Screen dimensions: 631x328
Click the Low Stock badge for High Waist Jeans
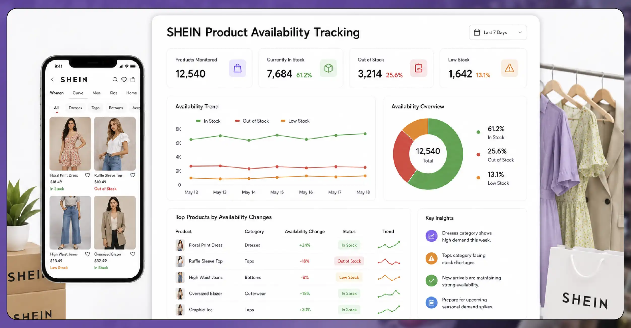tap(349, 277)
